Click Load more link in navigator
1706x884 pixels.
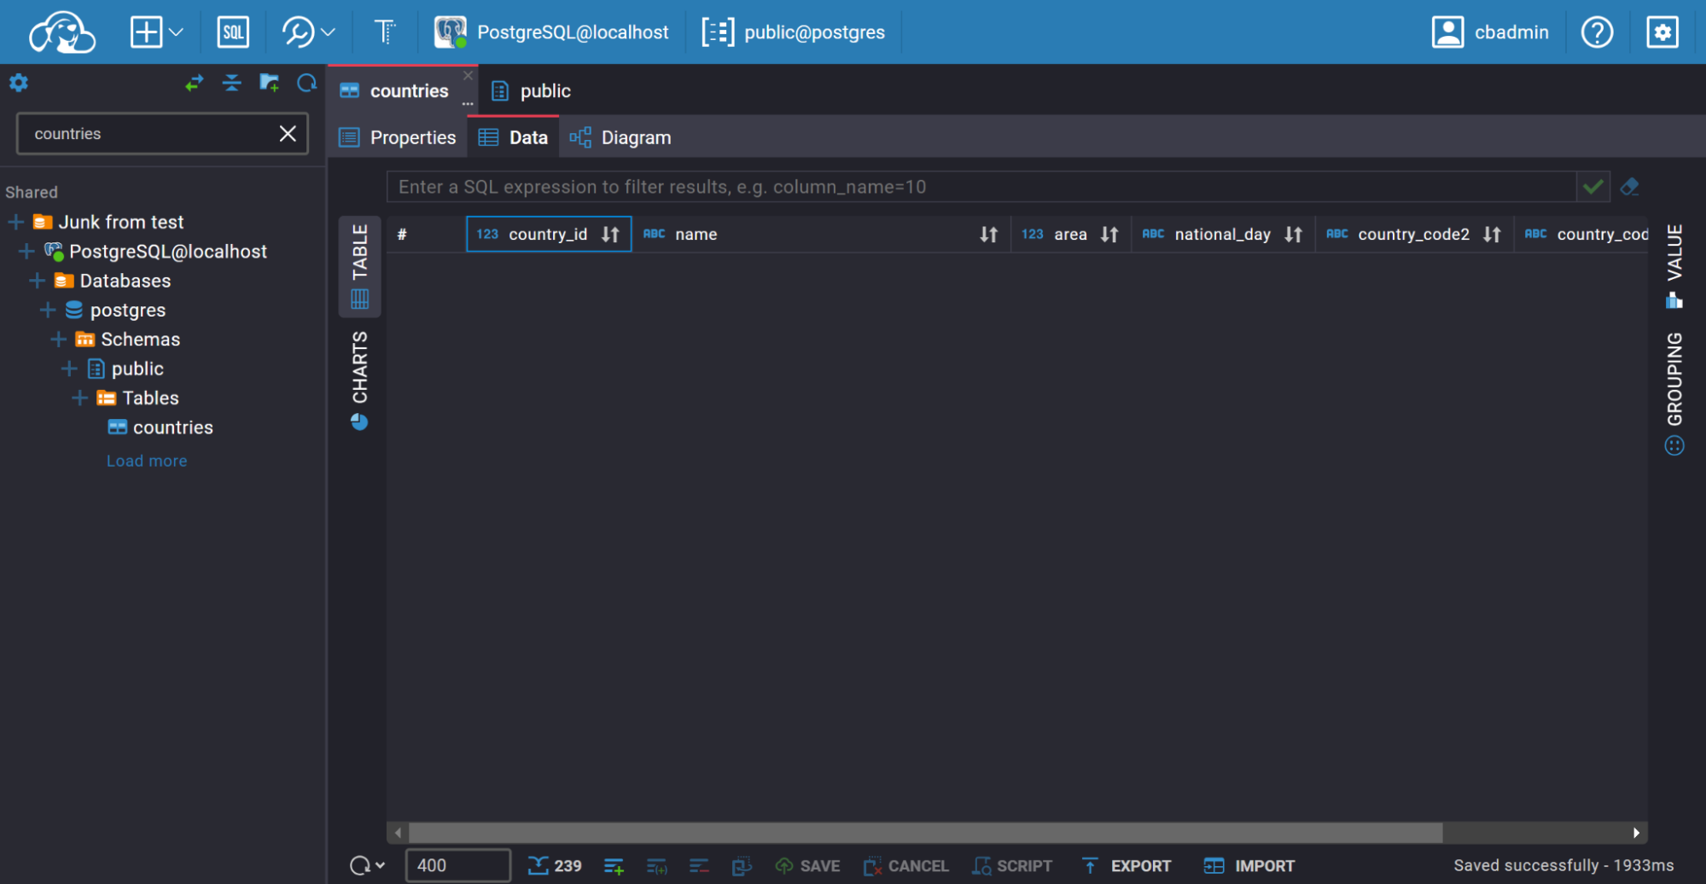click(x=147, y=461)
